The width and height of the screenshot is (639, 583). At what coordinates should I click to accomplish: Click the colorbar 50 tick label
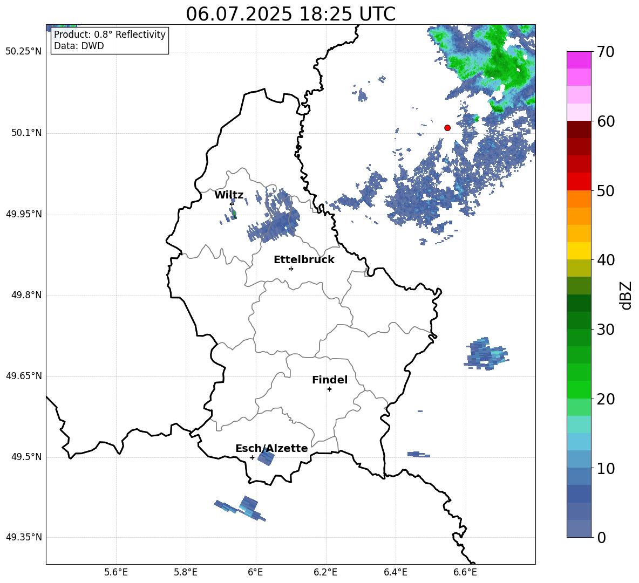pyautogui.click(x=606, y=191)
